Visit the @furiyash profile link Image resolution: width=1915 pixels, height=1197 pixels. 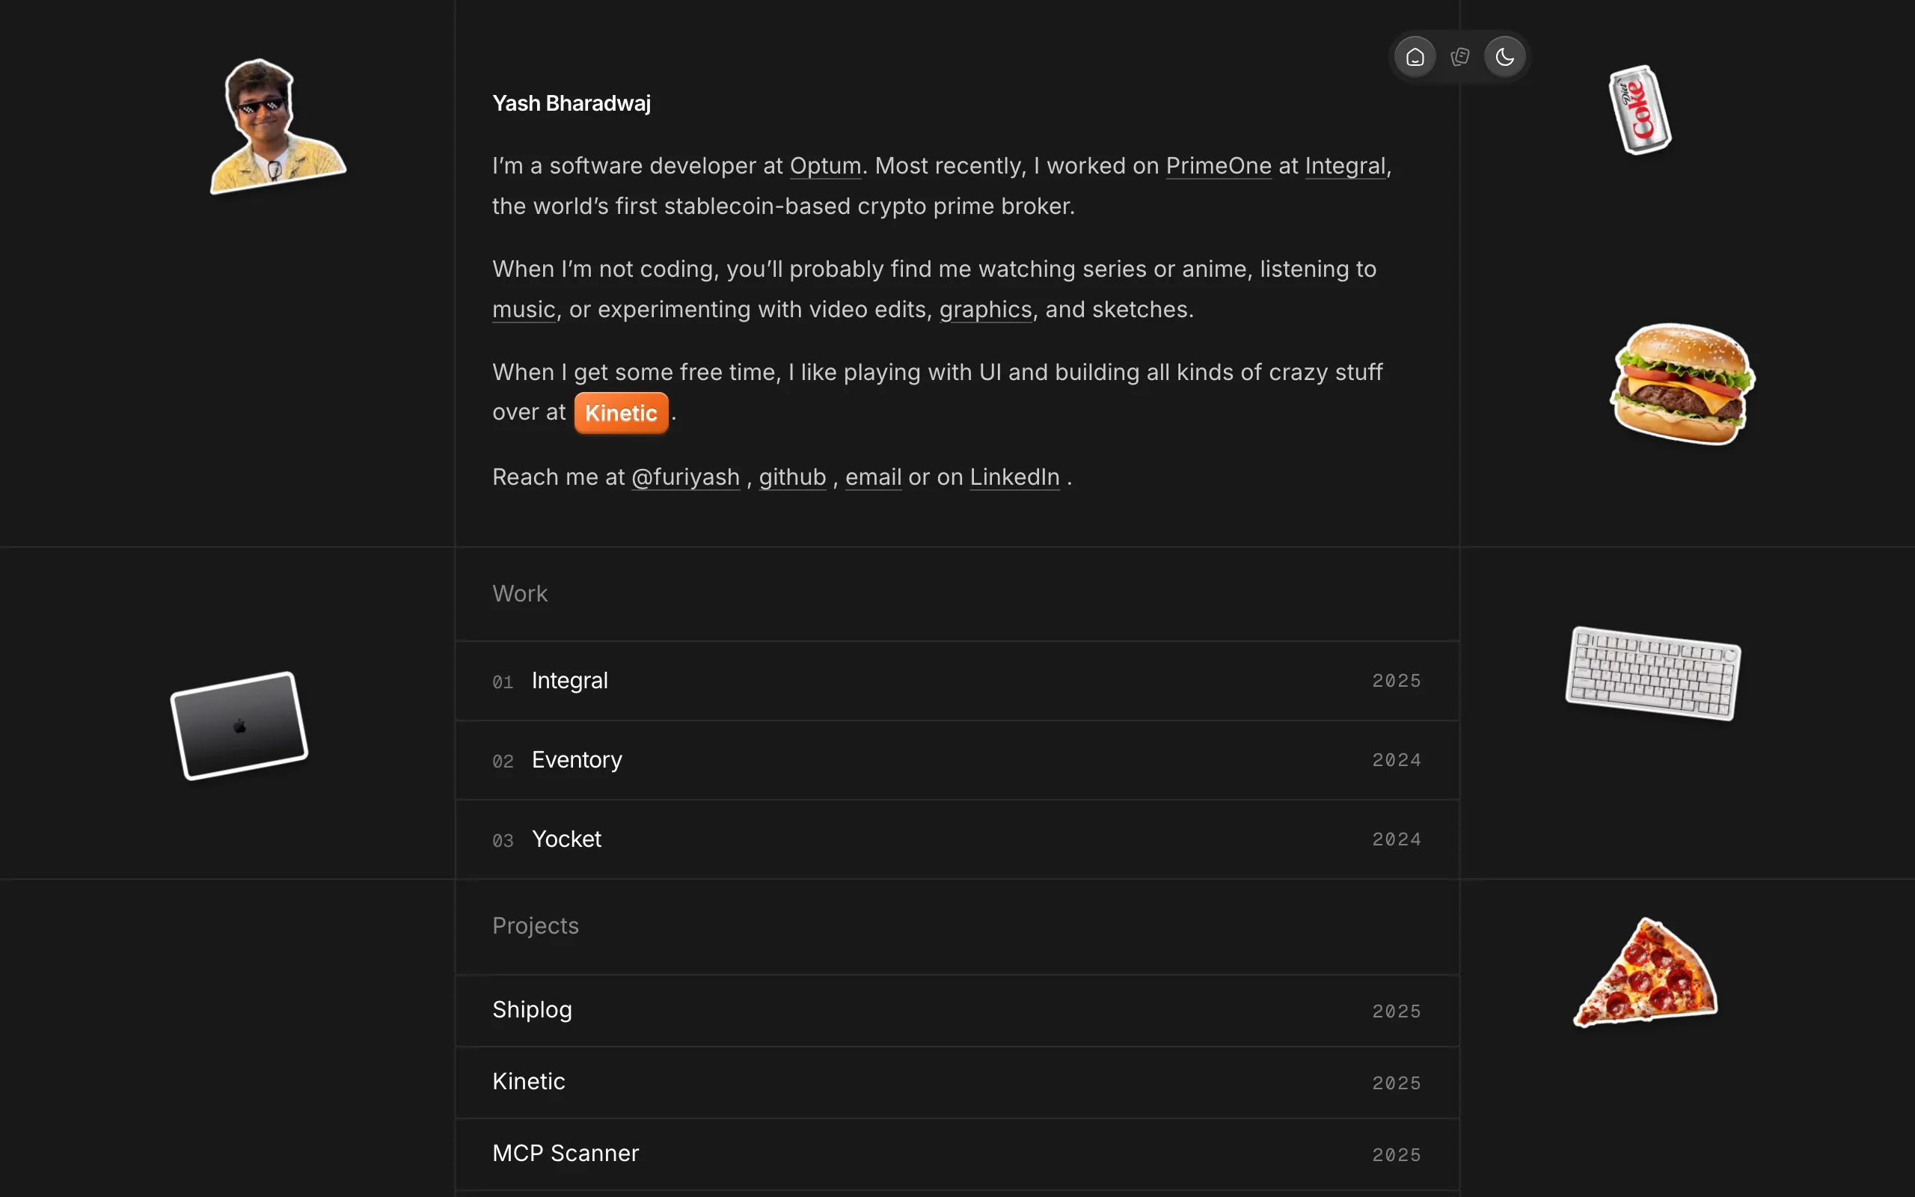pos(685,477)
